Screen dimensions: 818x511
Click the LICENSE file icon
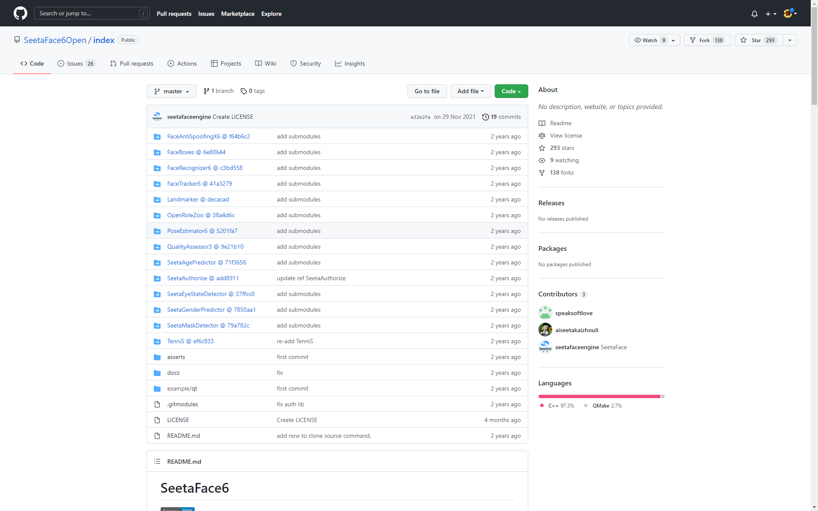point(157,420)
